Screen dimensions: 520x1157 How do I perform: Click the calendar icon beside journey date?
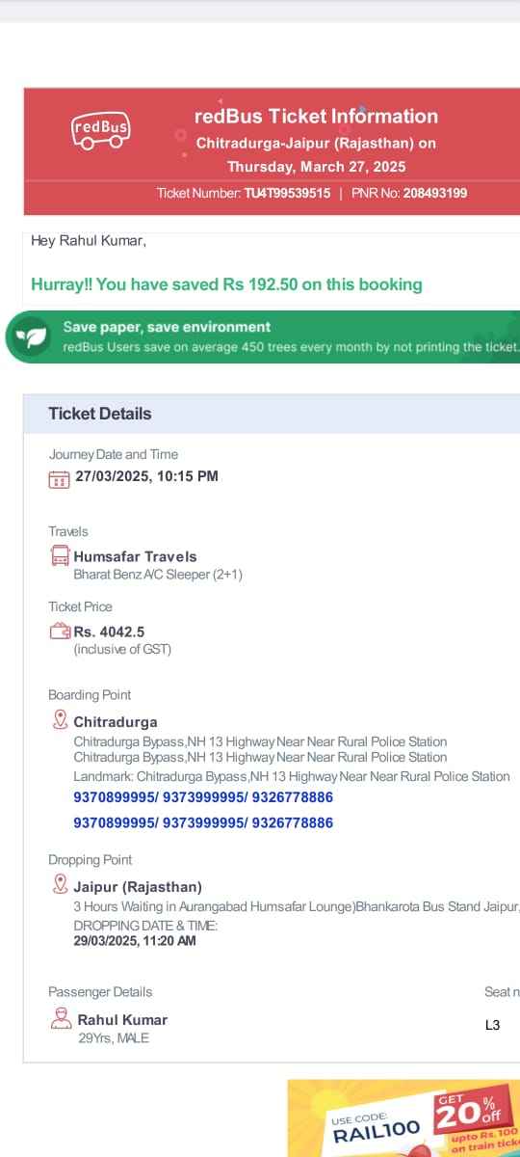pos(59,478)
